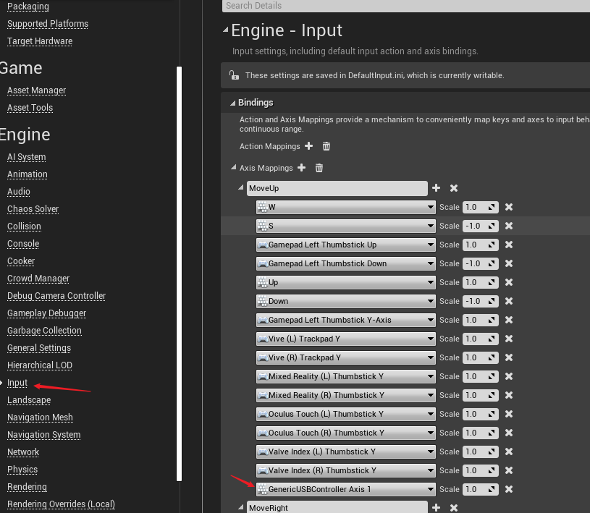Go to Rendering settings

point(27,487)
